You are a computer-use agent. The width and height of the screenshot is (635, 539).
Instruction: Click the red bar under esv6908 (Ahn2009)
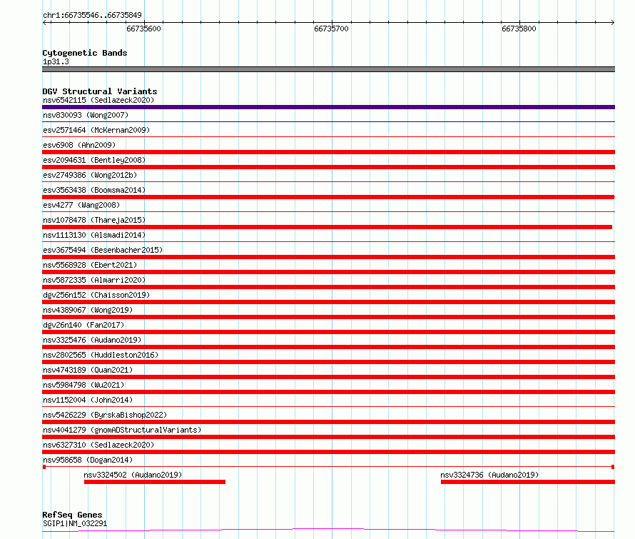pos(328,152)
